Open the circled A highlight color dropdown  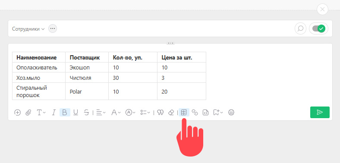tap(130, 113)
